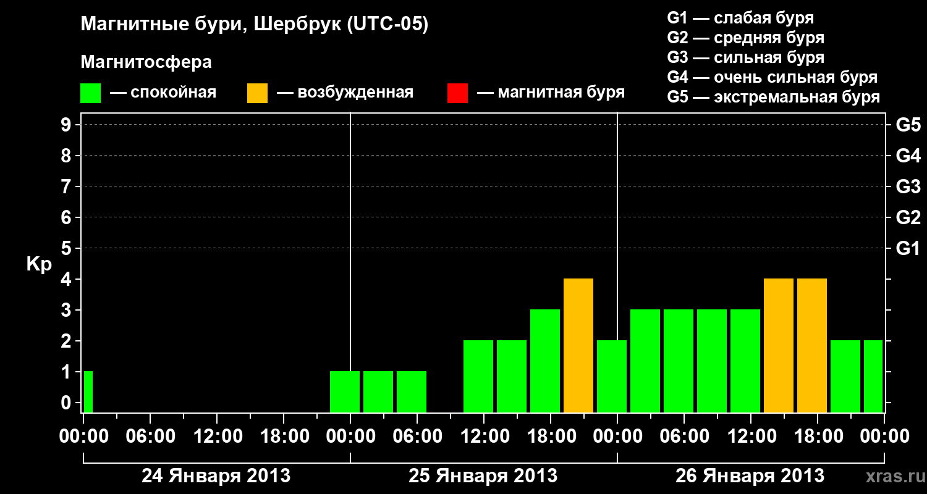Select the 'G3 — сильная буря' legend line

(x=745, y=57)
